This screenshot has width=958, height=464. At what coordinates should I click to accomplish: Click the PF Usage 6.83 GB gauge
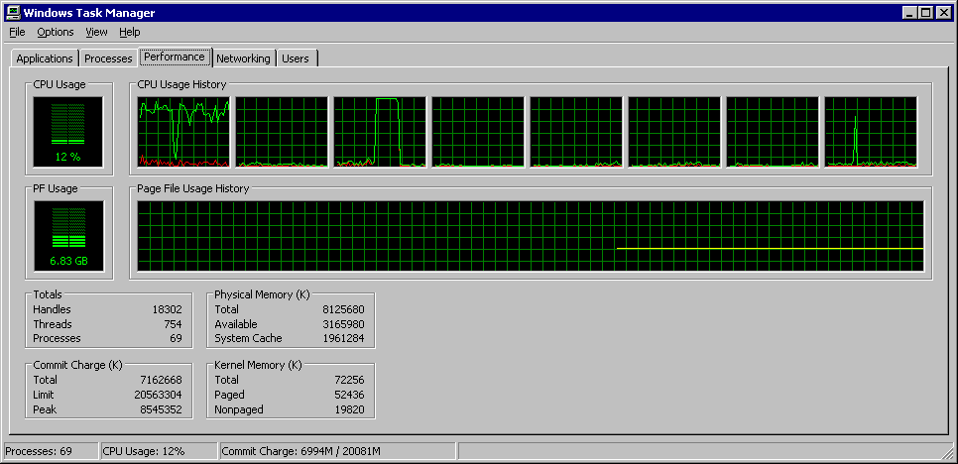(x=69, y=236)
